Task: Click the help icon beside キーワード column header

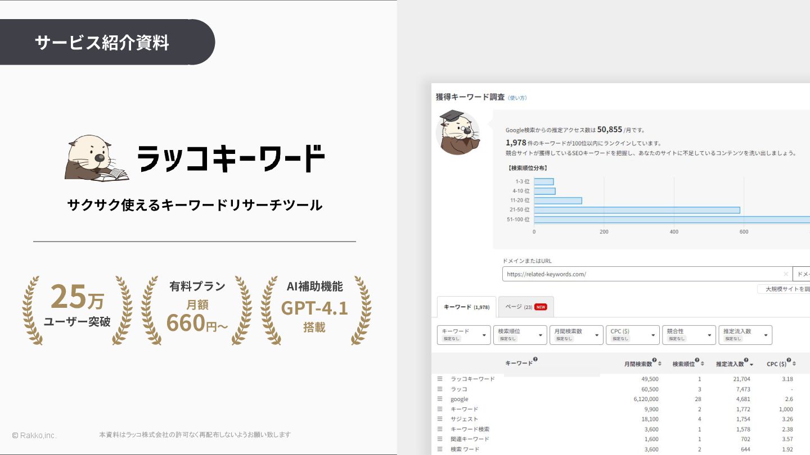Action: pos(535,360)
